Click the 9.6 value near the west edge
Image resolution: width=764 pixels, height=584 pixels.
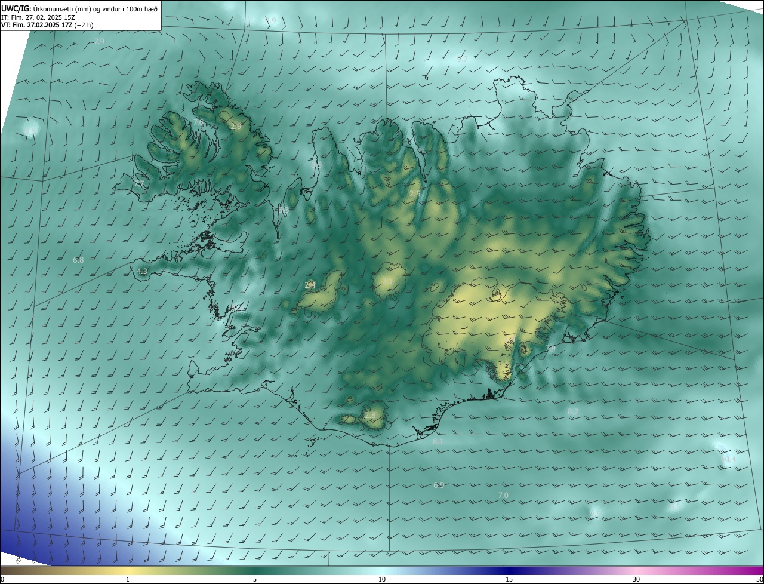tap(30, 131)
